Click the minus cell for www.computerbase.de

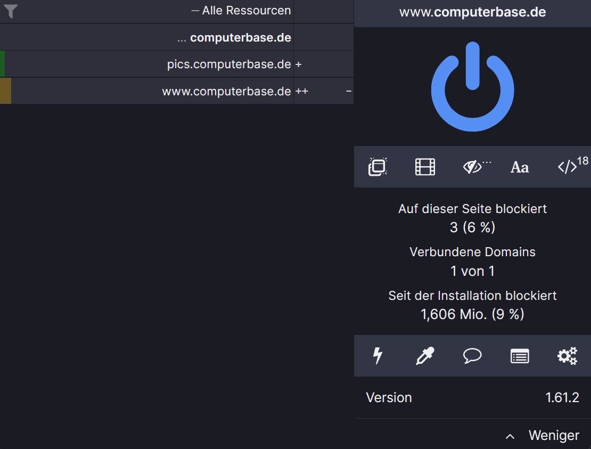pyautogui.click(x=349, y=91)
